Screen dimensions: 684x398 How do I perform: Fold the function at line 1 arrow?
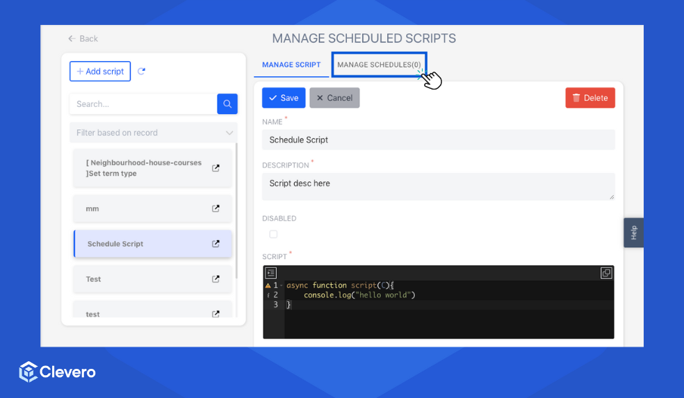[282, 285]
